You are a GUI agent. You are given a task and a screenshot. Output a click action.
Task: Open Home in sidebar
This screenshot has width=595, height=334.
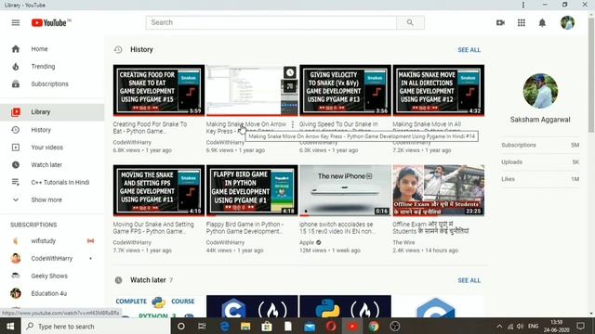52,49
